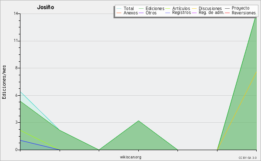This screenshot has height=161, width=261.
Task: Click the y-axis value '11'
Action: tap(16, 40)
